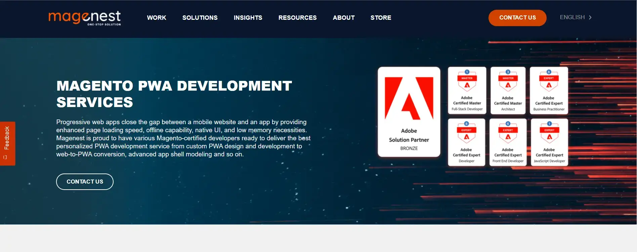Click the Magenest logo
Screen dimensions: 637x252
[85, 18]
